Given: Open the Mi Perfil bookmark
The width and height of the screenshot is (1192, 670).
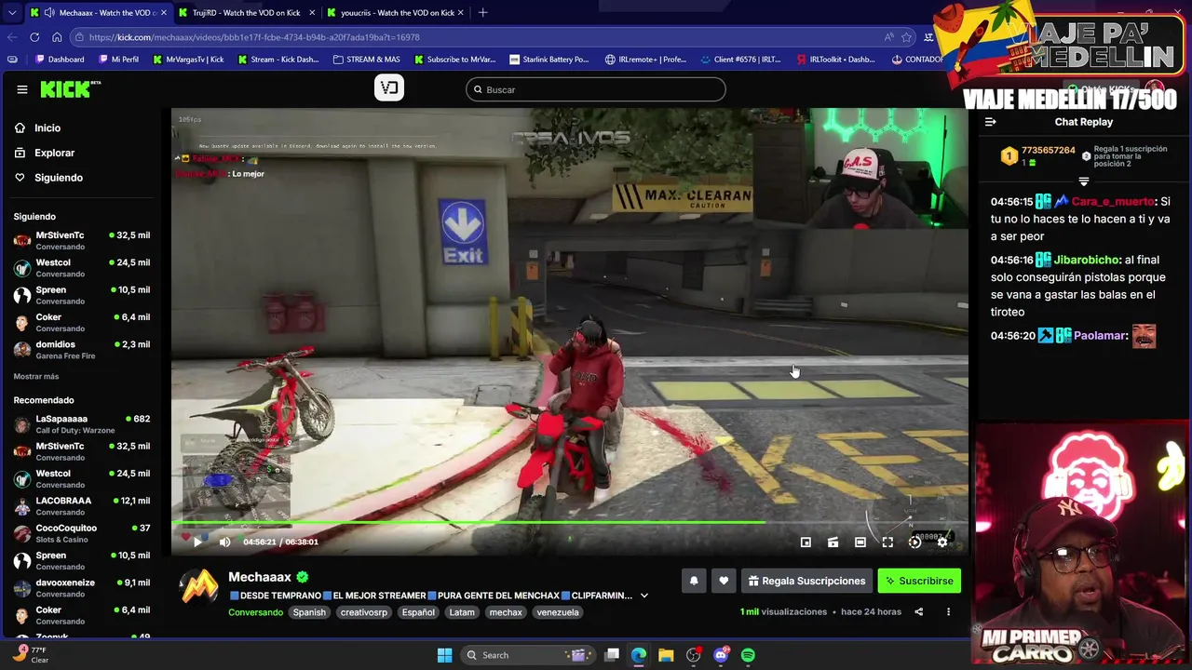Looking at the screenshot, I should pos(118,60).
